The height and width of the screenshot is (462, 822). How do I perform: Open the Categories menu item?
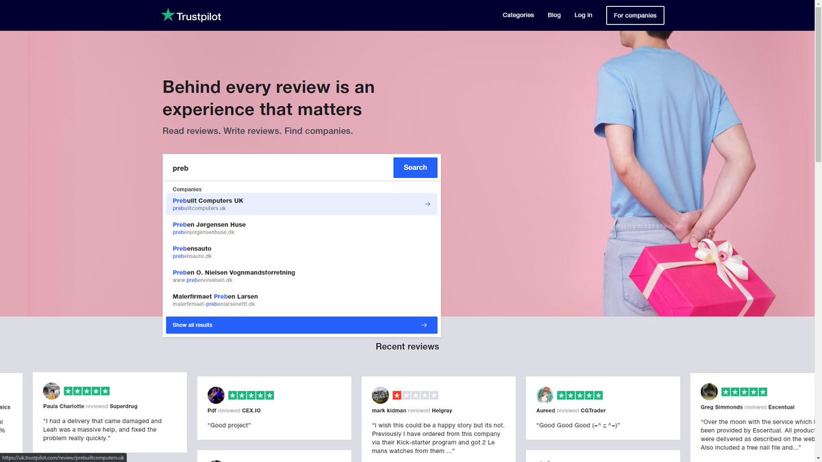518,15
